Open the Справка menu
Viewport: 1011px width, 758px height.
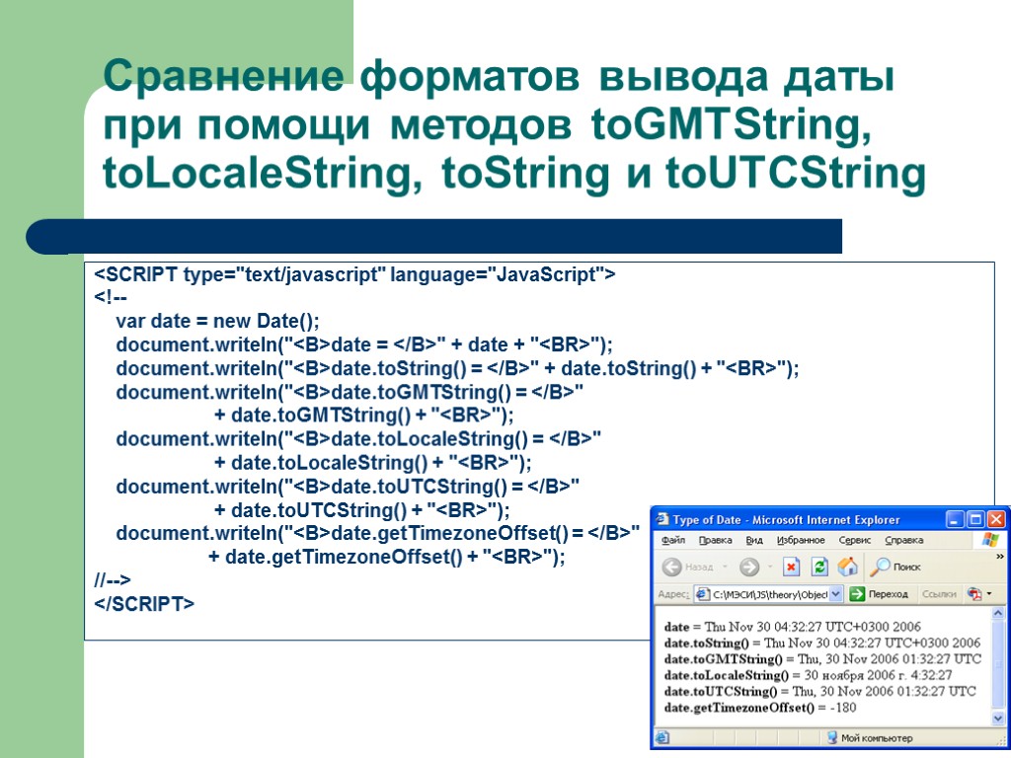click(904, 540)
